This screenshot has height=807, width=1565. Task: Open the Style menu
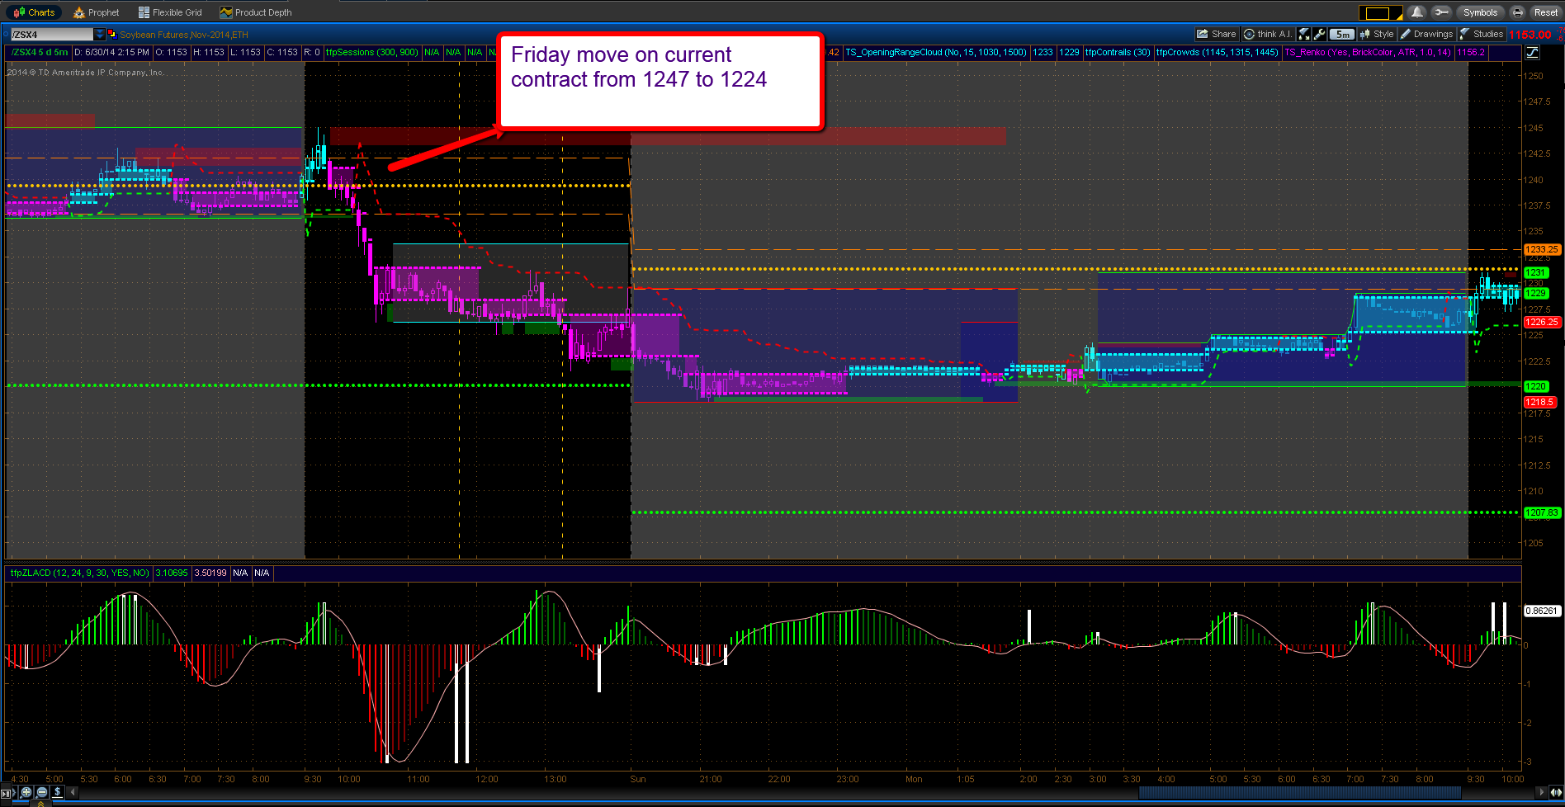pos(1377,34)
